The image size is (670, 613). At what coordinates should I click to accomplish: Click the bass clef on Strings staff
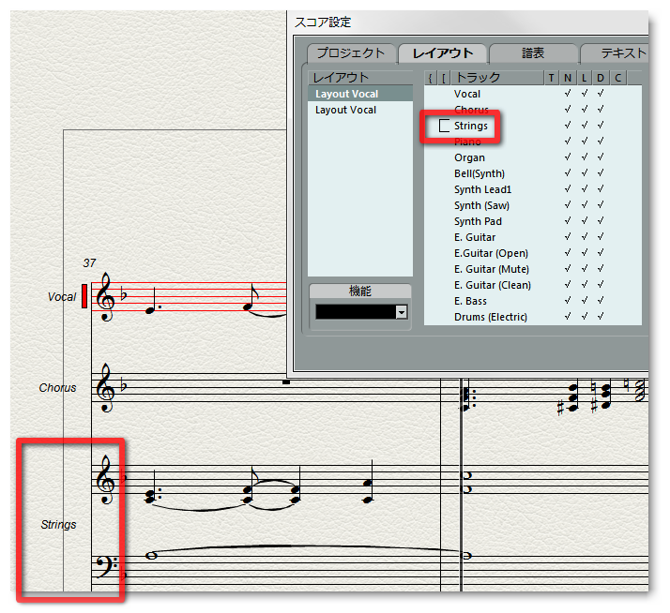pyautogui.click(x=106, y=565)
